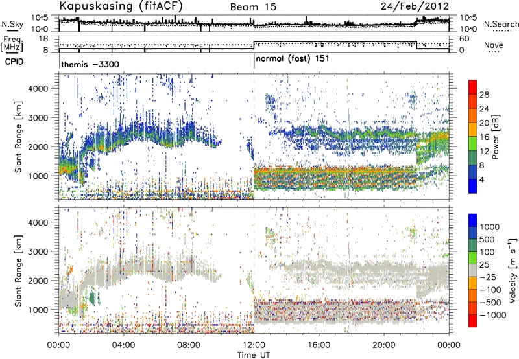Click the 12:00 CPID boundary marker line

(254, 62)
